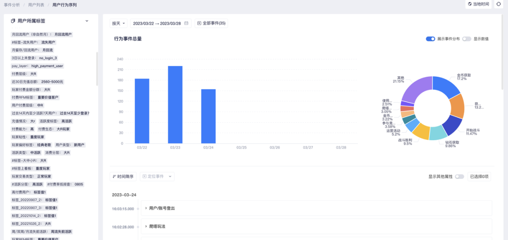Click the calendar icon in the date range field
The height and width of the screenshot is (240, 508).
click(186, 24)
